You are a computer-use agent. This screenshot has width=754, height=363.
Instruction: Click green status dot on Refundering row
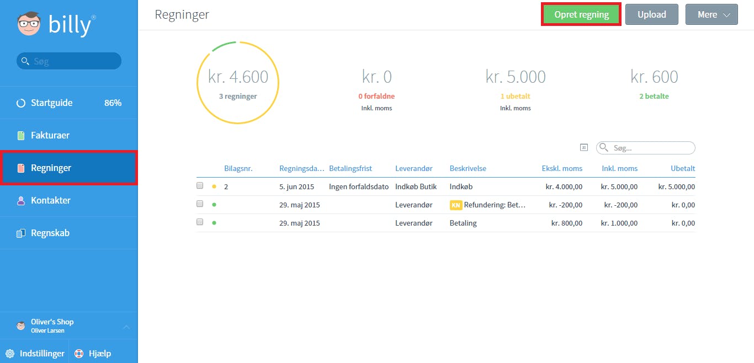[214, 205]
